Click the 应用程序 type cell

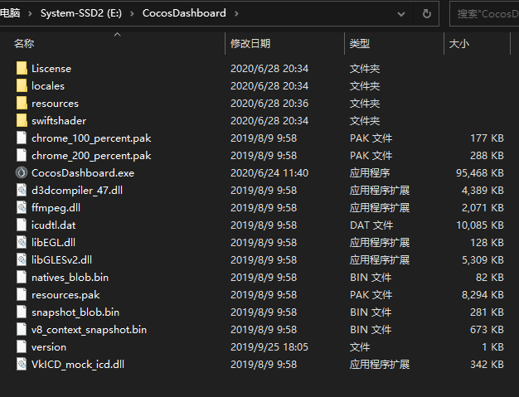pos(370,173)
